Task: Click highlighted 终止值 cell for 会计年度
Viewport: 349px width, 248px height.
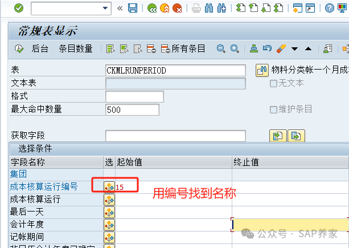Action: pos(290,225)
